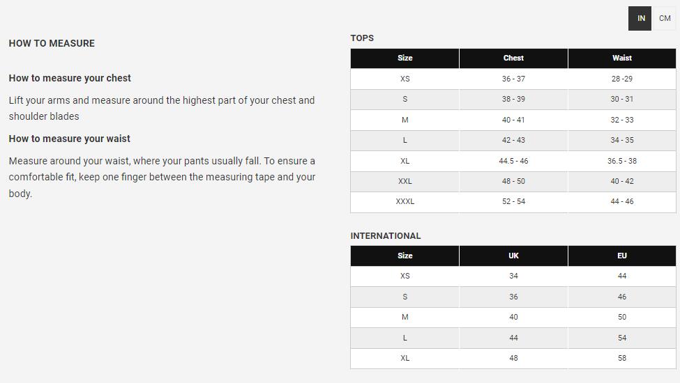Select the XXXL size row
The width and height of the screenshot is (680, 383).
tap(405, 202)
